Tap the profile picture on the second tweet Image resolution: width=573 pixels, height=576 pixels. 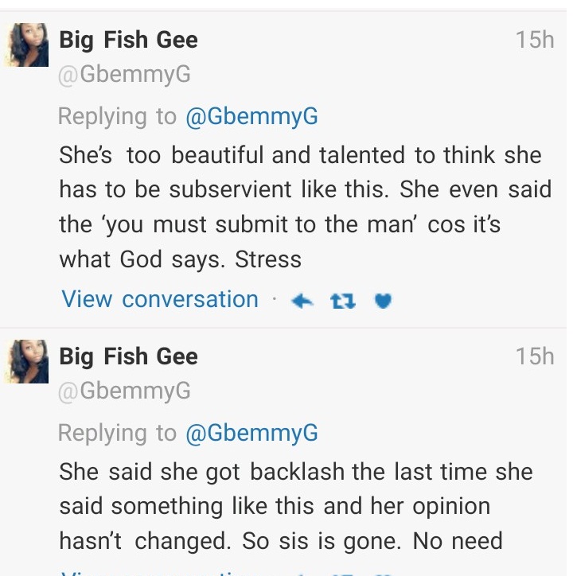(28, 361)
